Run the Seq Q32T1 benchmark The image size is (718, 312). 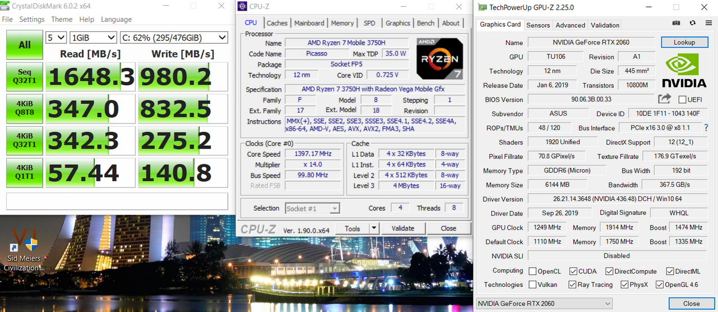25,77
